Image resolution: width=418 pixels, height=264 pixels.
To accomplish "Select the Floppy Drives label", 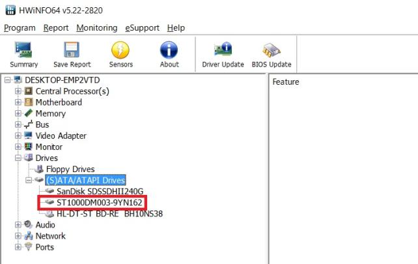I will pyautogui.click(x=70, y=169).
